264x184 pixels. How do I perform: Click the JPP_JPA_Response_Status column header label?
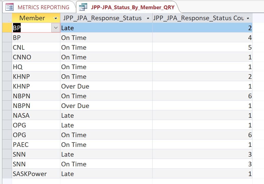[x=102, y=18]
